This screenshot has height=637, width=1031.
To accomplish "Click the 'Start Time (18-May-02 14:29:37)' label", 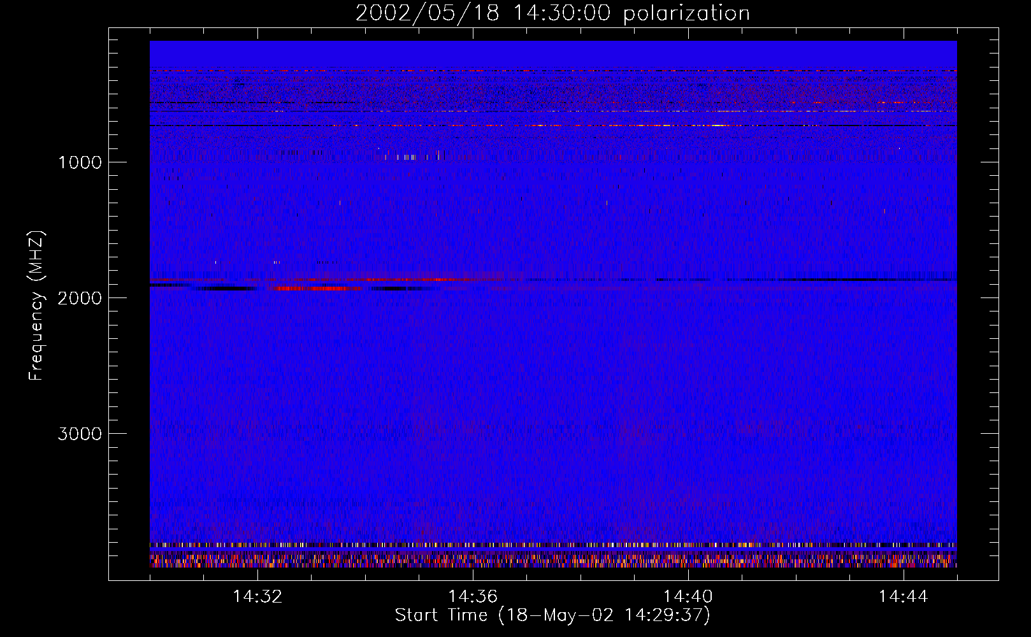I will [552, 615].
